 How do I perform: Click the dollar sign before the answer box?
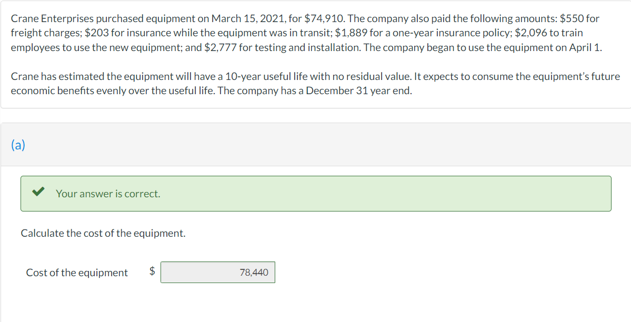[151, 272]
